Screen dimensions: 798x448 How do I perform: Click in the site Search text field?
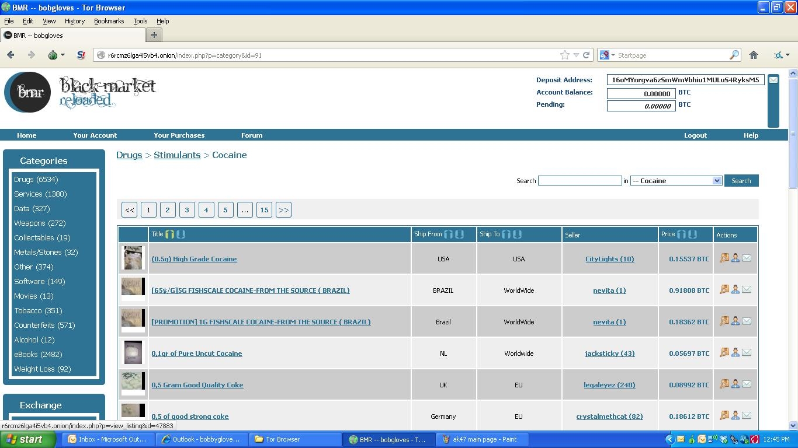point(580,181)
